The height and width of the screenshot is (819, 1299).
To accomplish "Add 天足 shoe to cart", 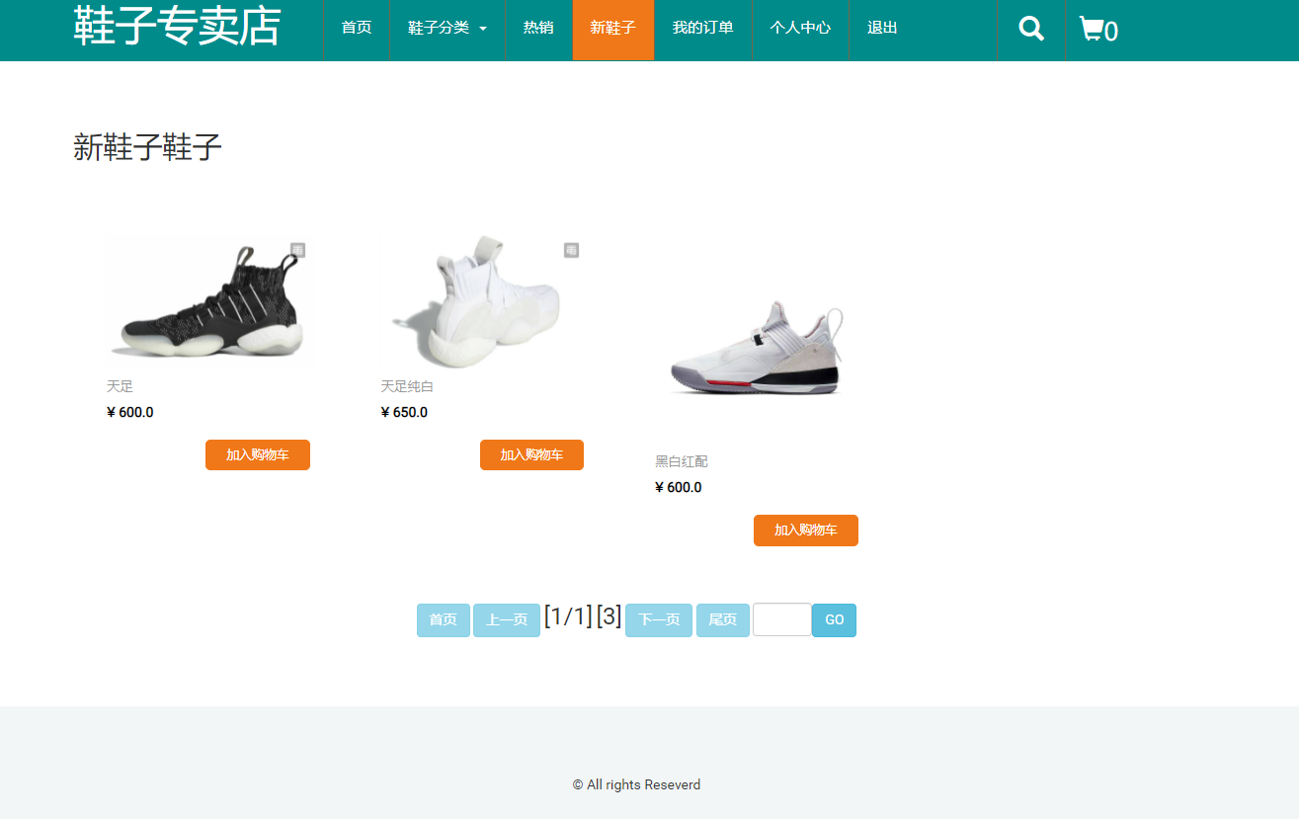I will tap(258, 455).
